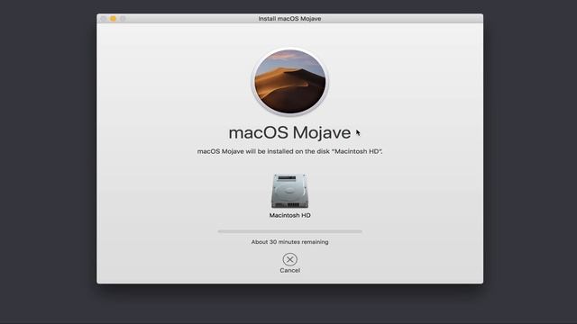This screenshot has width=577, height=324.
Task: Click the greyed-out close window button
Action: tap(104, 18)
